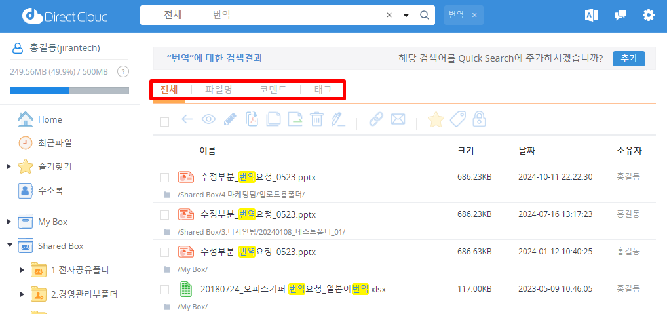Open the language translate icon in header

592,15
